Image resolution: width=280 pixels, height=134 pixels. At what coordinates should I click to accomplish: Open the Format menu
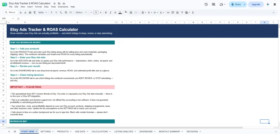pos(38,7)
